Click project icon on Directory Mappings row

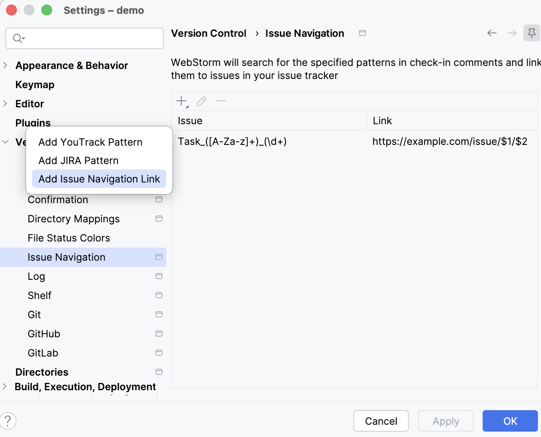click(159, 219)
